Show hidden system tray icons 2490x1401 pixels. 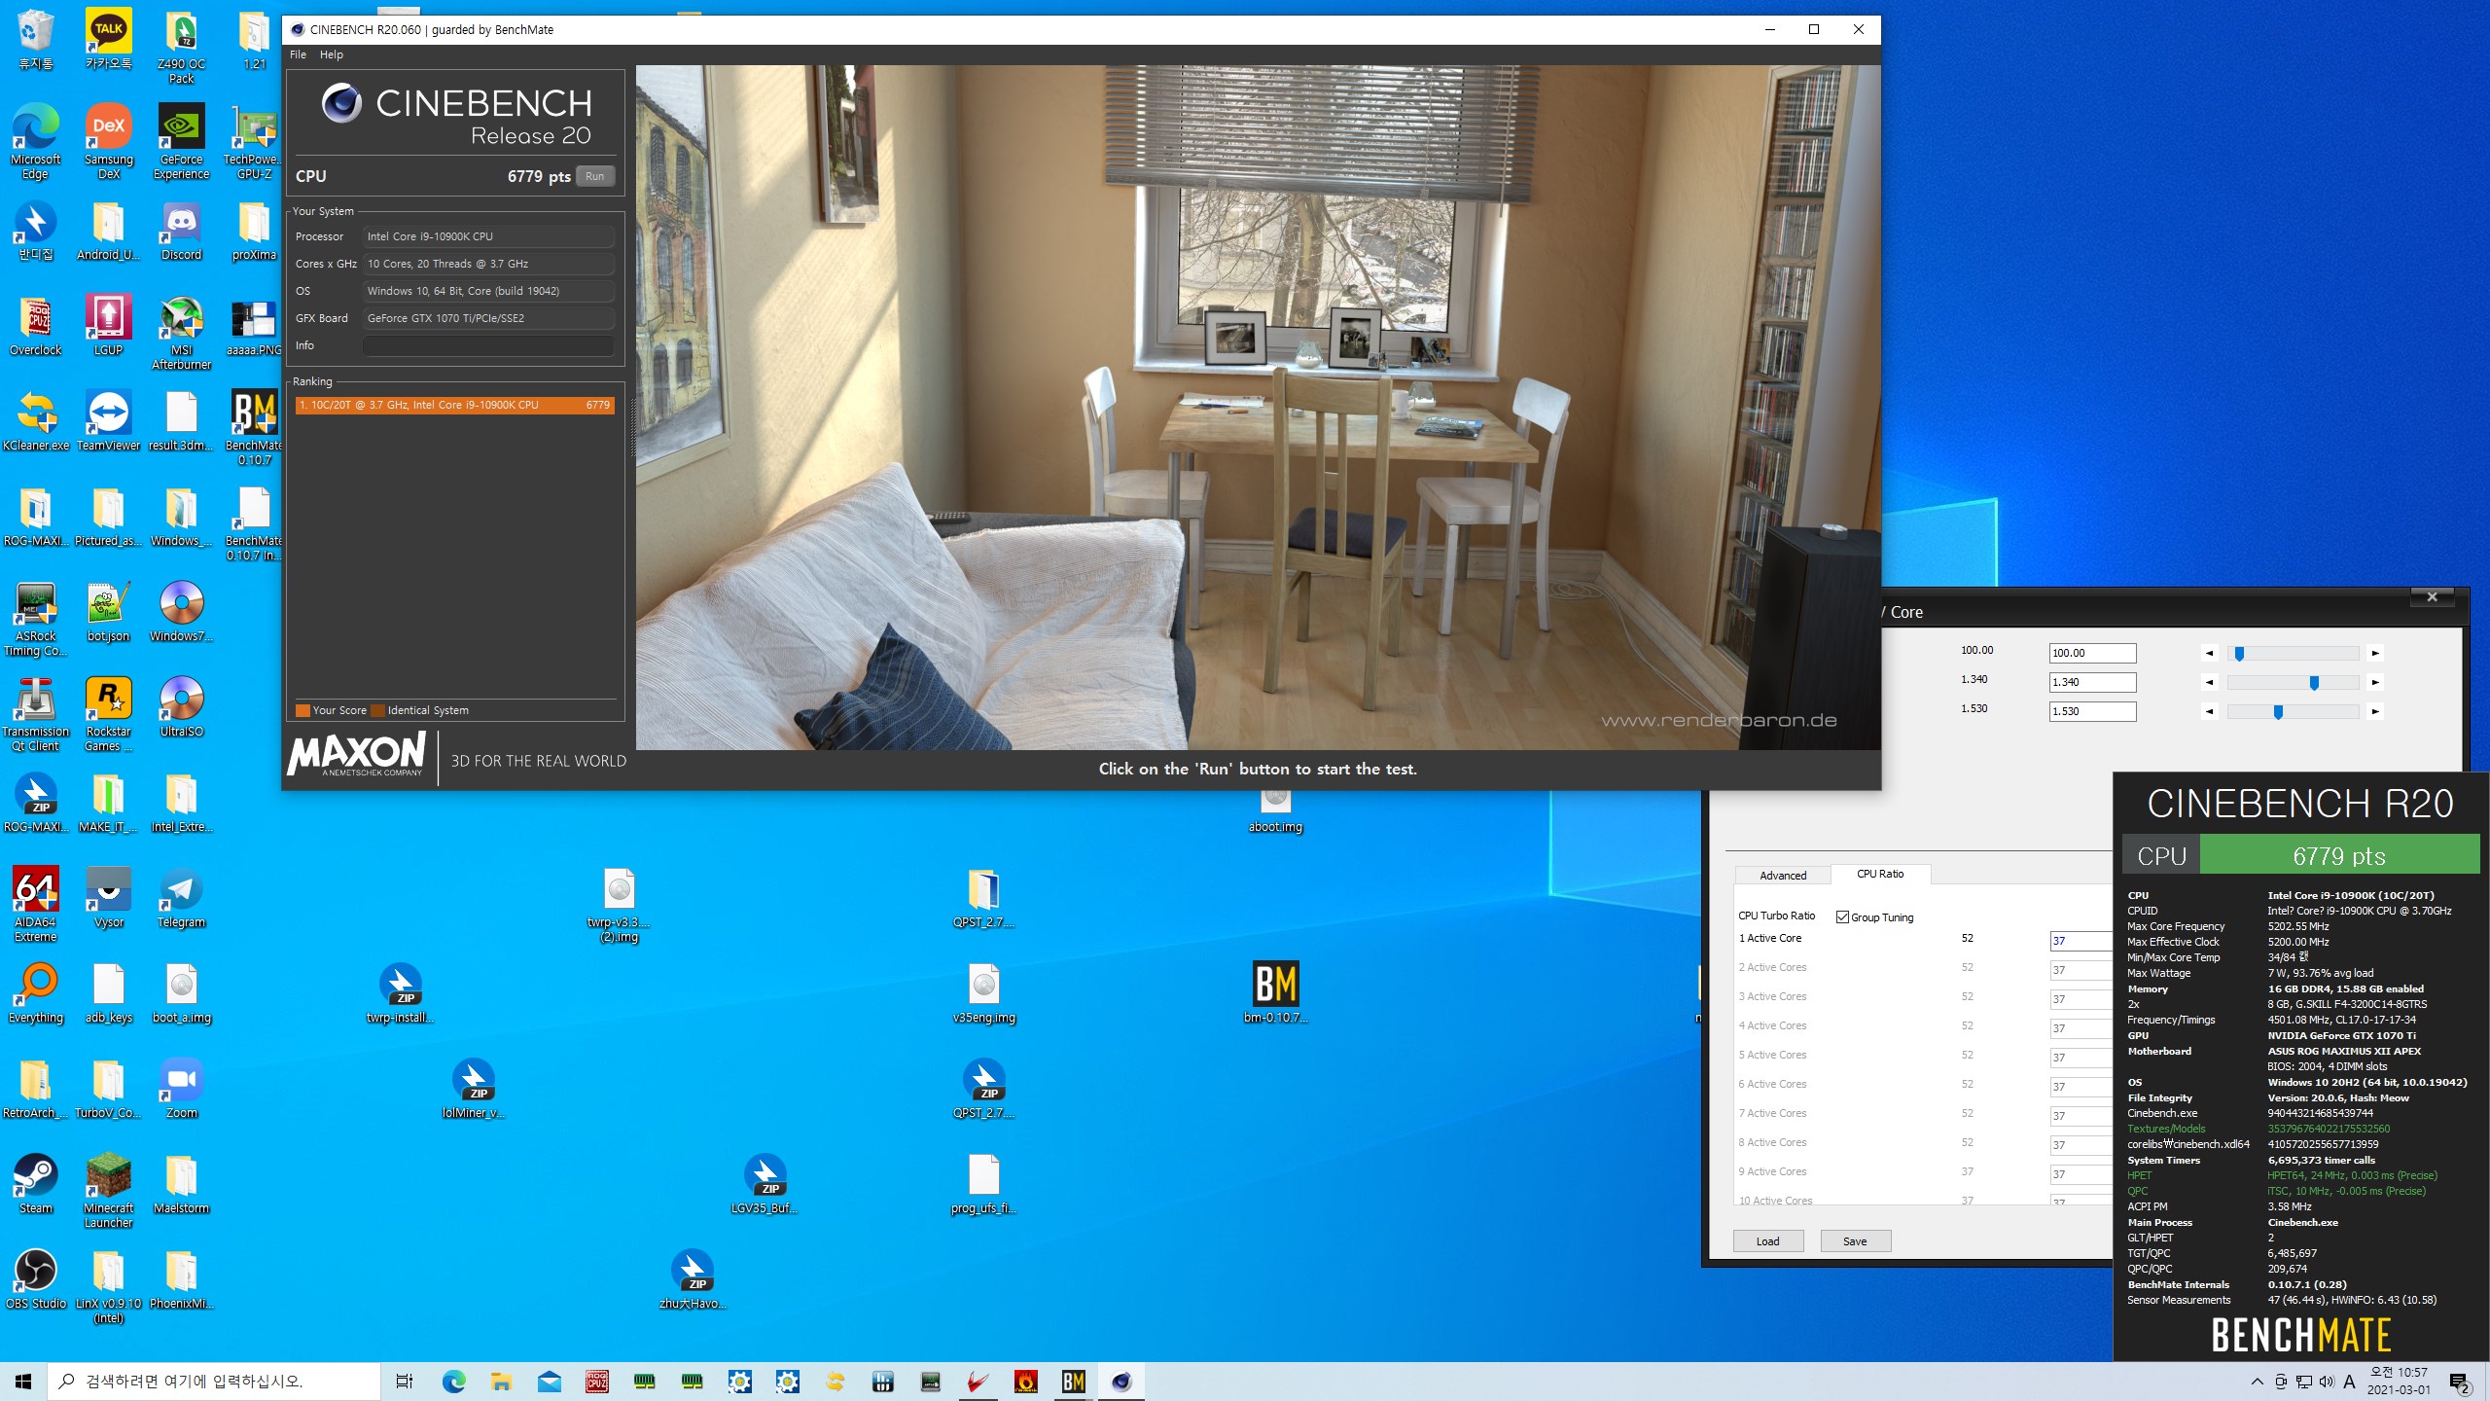(2257, 1382)
